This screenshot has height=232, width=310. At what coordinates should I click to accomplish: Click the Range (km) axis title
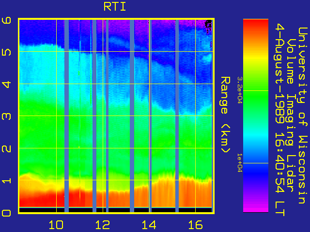click(225, 115)
